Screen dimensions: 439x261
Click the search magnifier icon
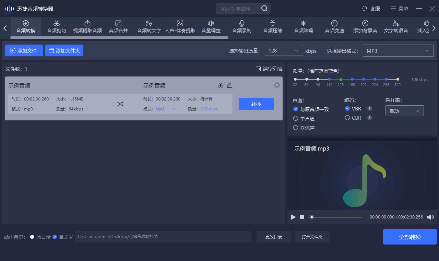(x=264, y=9)
